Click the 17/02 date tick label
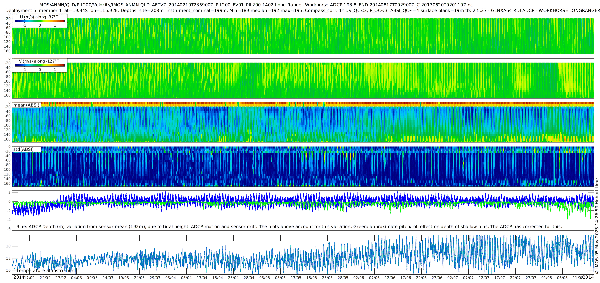The image size is (600, 283). pos(30,278)
